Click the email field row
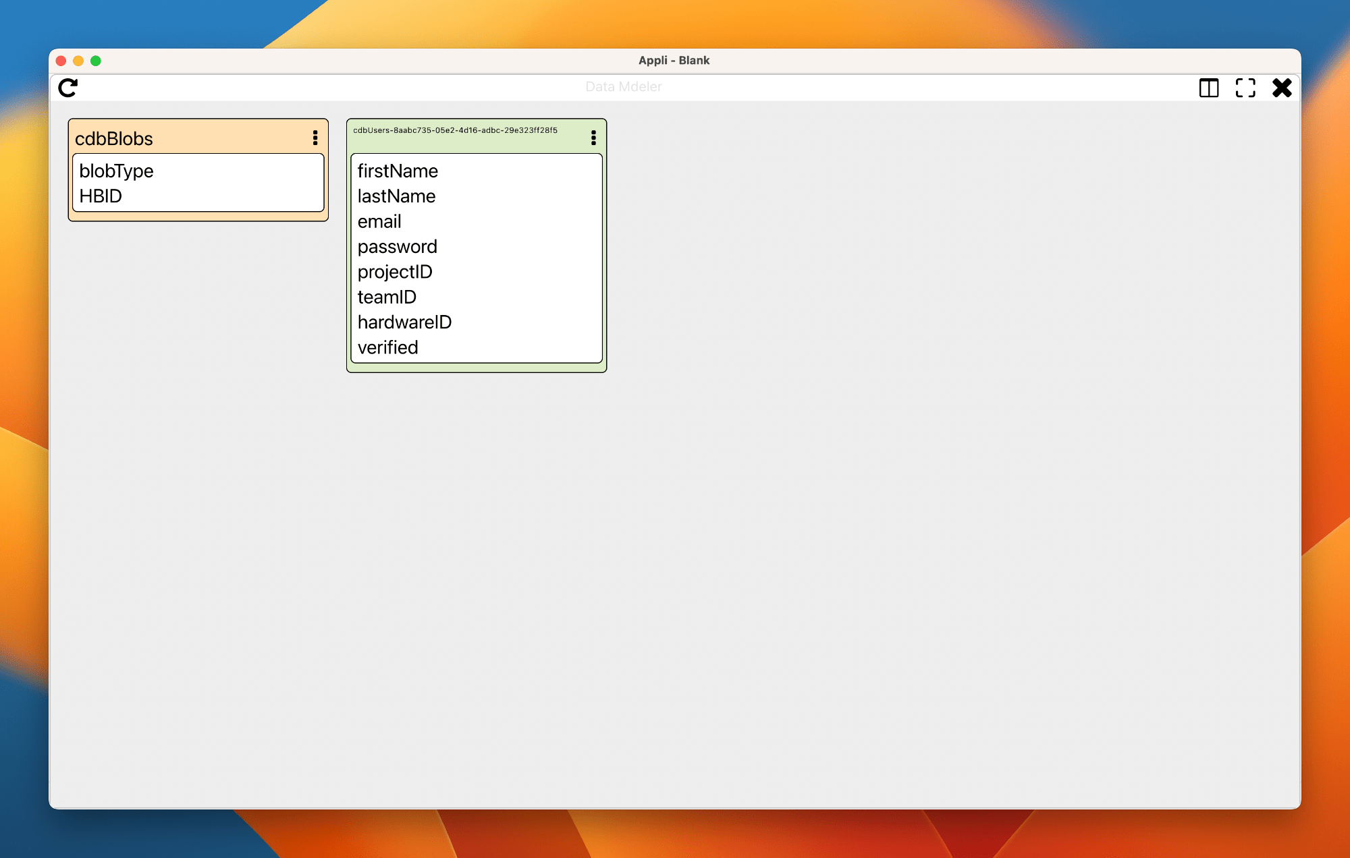This screenshot has width=1350, height=858. click(x=379, y=221)
